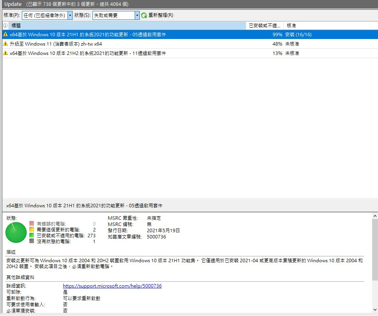Open the 核准(P) dropdown arrow
This screenshot has width=378, height=316.
point(70,16)
